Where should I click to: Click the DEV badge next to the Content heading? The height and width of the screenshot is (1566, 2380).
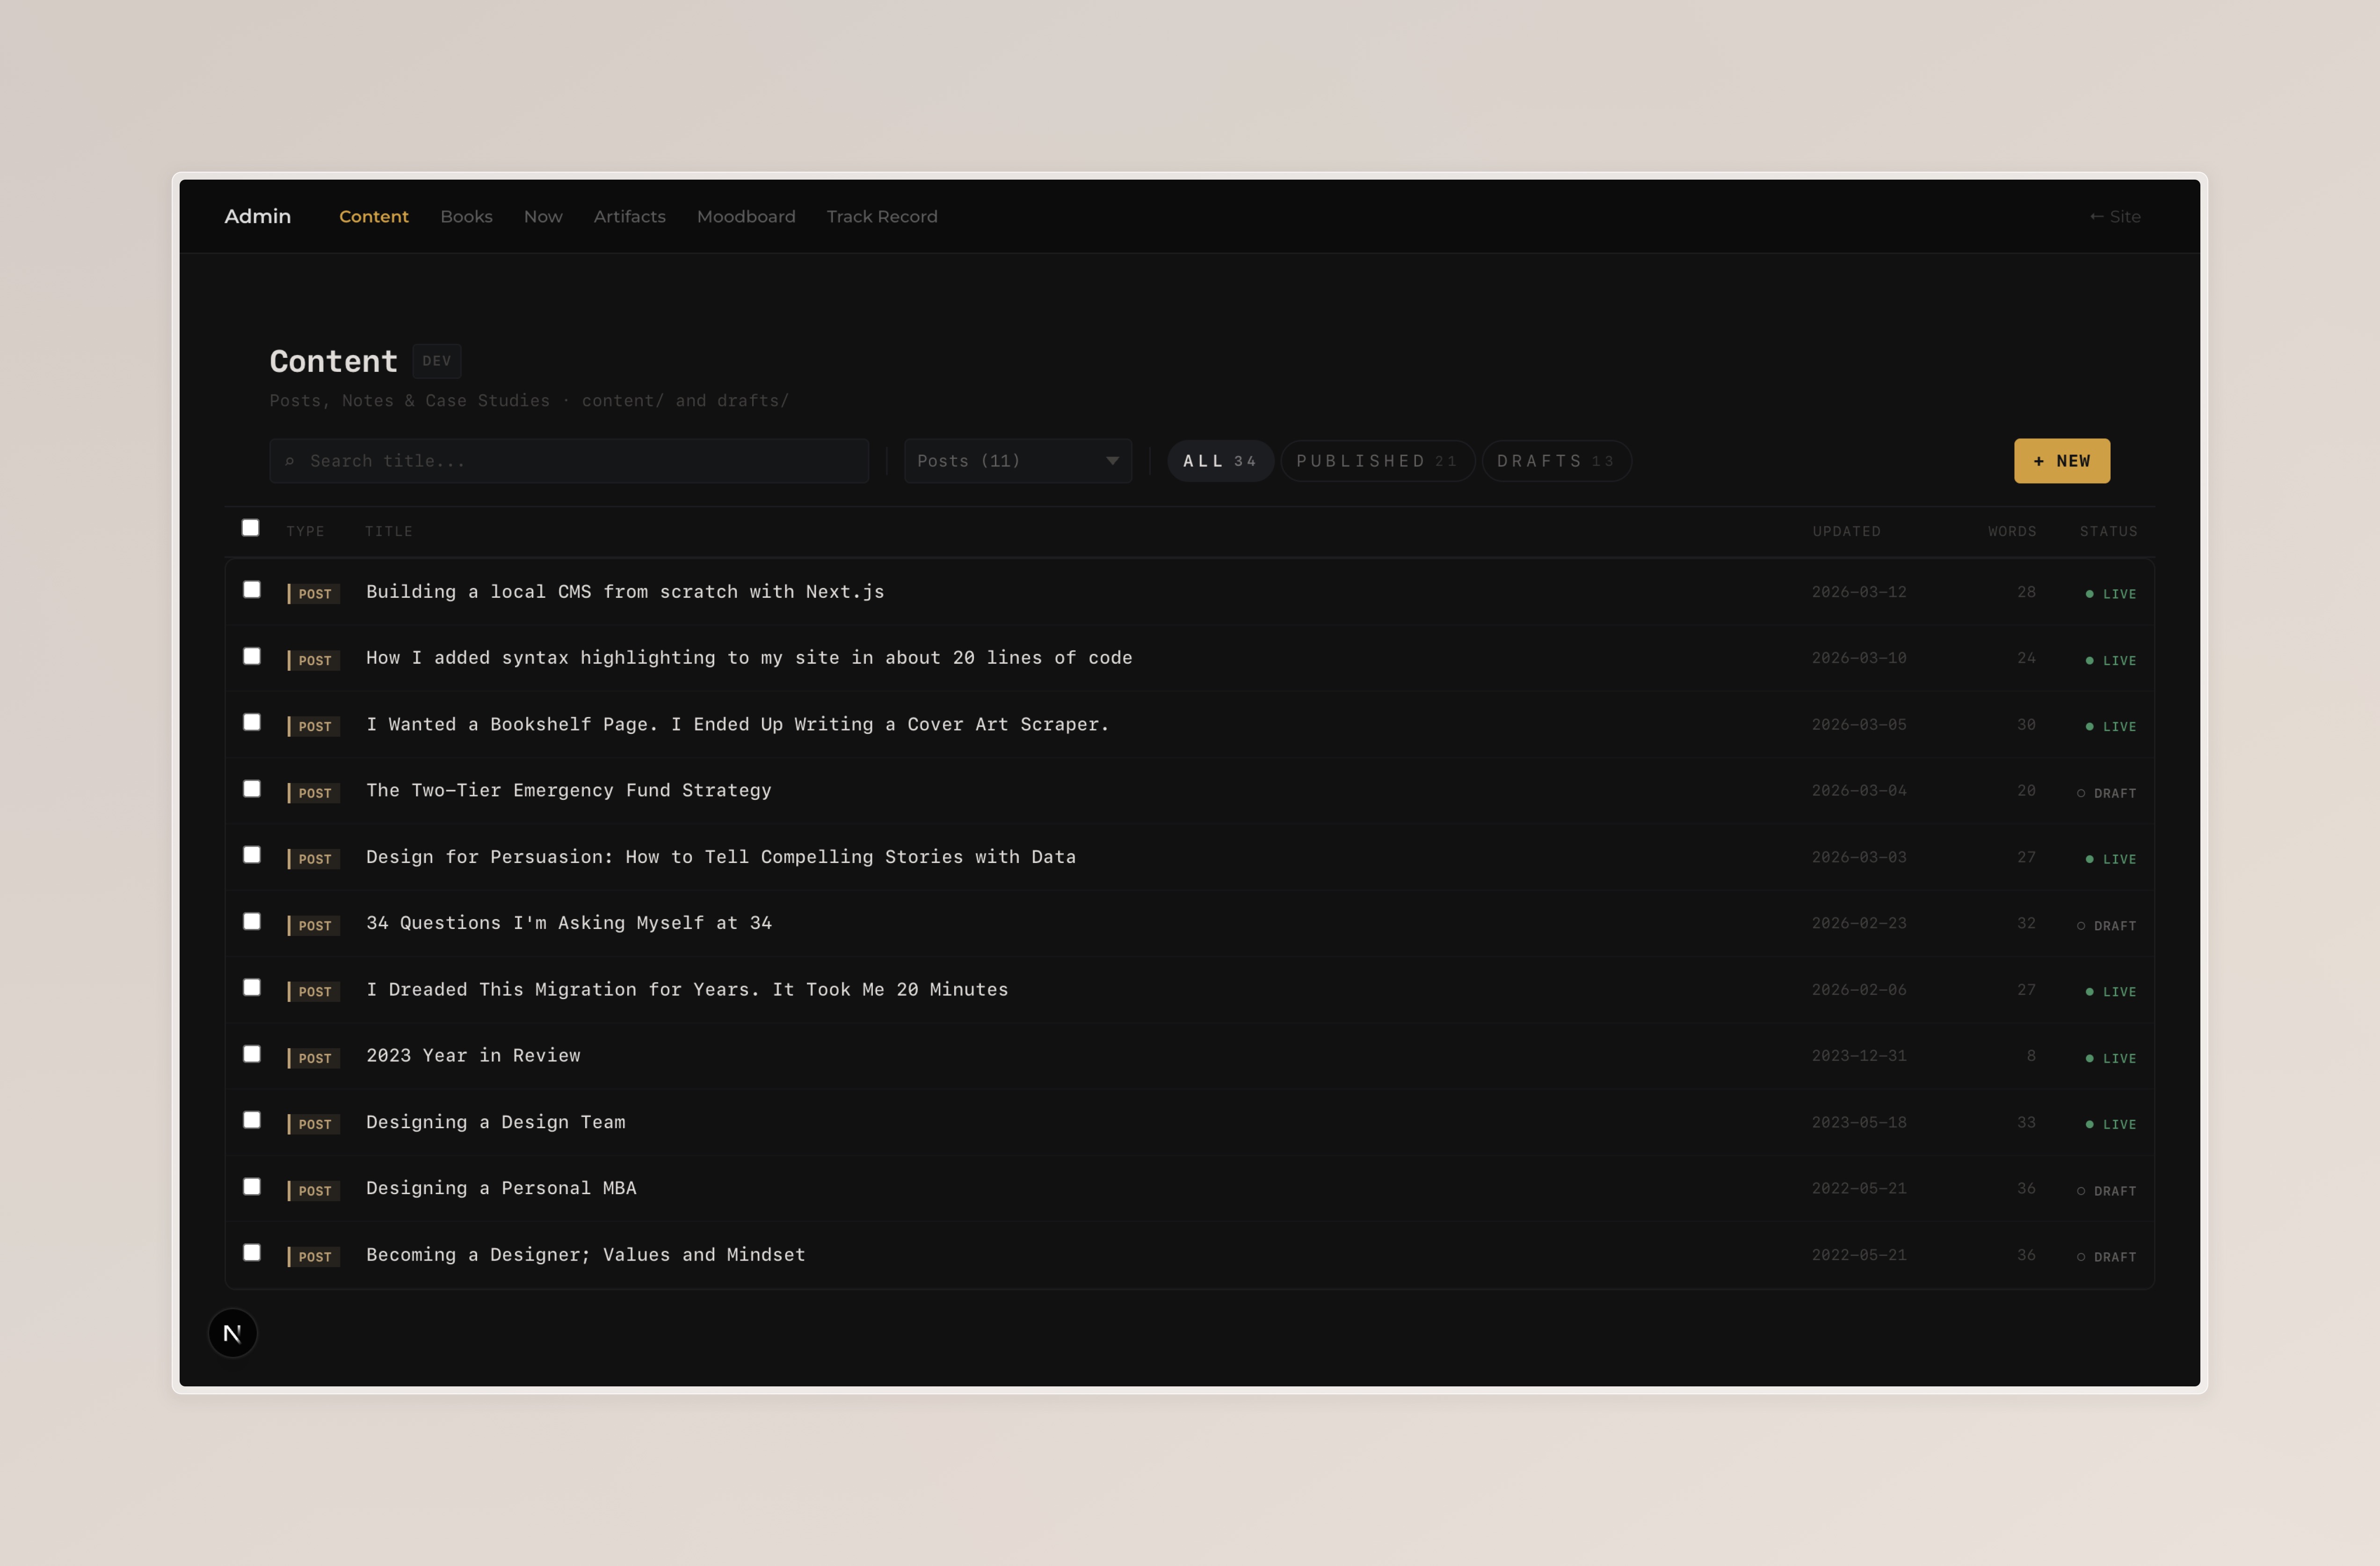[436, 361]
